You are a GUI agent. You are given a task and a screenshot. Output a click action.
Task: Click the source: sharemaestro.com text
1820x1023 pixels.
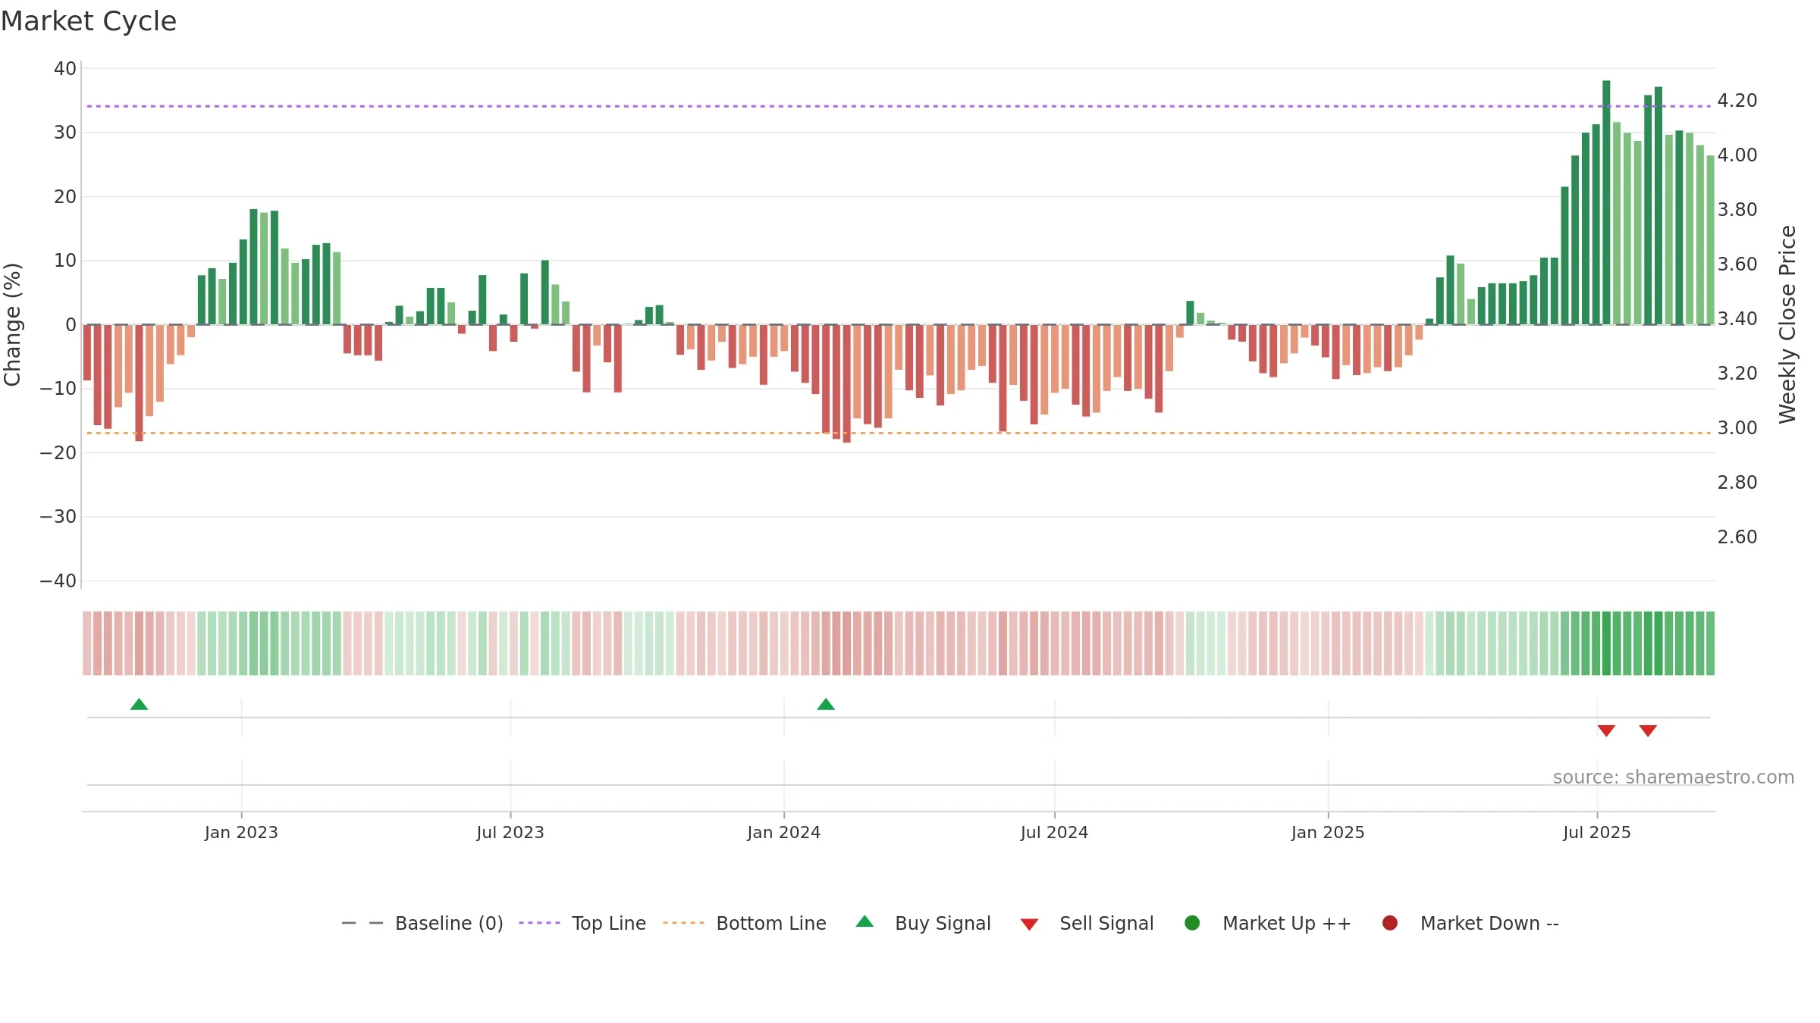(x=1674, y=777)
